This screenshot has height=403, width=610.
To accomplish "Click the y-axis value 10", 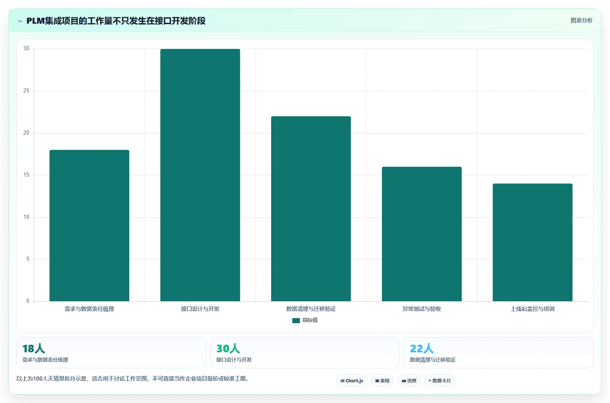I will point(26,217).
